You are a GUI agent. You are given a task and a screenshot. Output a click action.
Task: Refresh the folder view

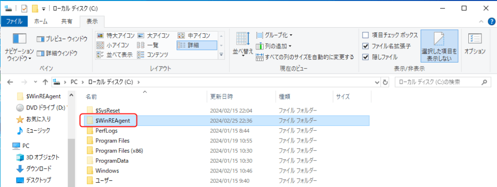point(385,82)
